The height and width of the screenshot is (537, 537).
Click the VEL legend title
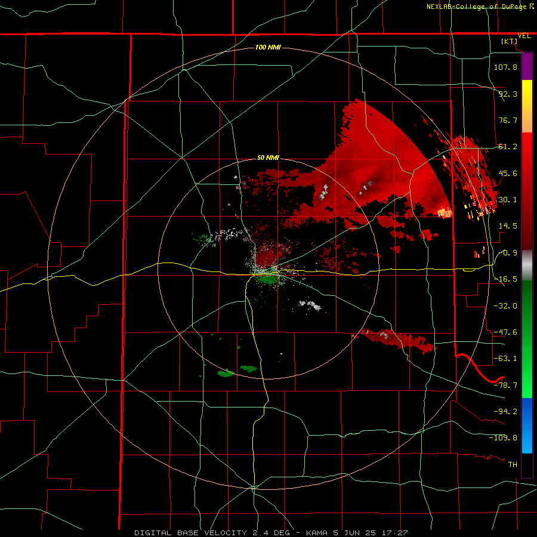(x=524, y=36)
